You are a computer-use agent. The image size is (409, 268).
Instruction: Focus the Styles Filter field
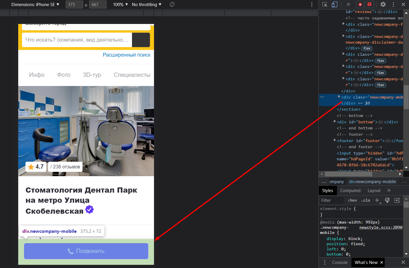[x=332, y=200]
